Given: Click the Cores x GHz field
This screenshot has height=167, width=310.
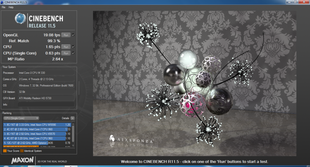Looking at the screenshot, I should click(46, 79).
